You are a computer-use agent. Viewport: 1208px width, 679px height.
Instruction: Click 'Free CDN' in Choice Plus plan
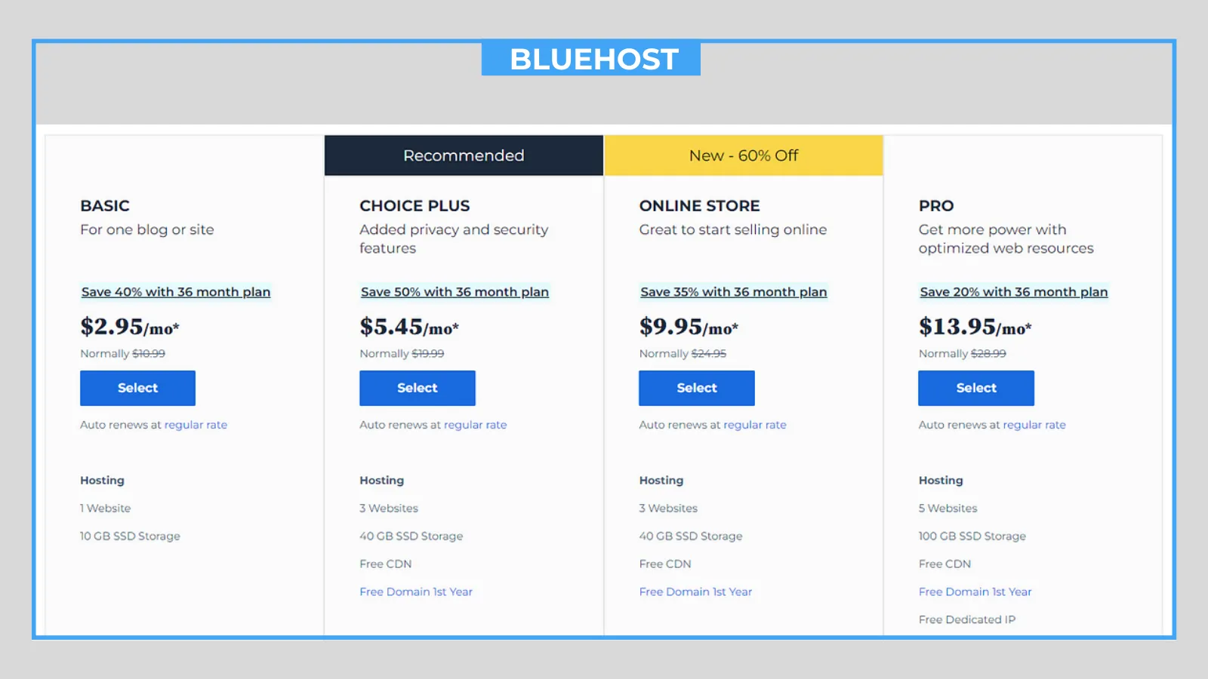click(x=386, y=564)
